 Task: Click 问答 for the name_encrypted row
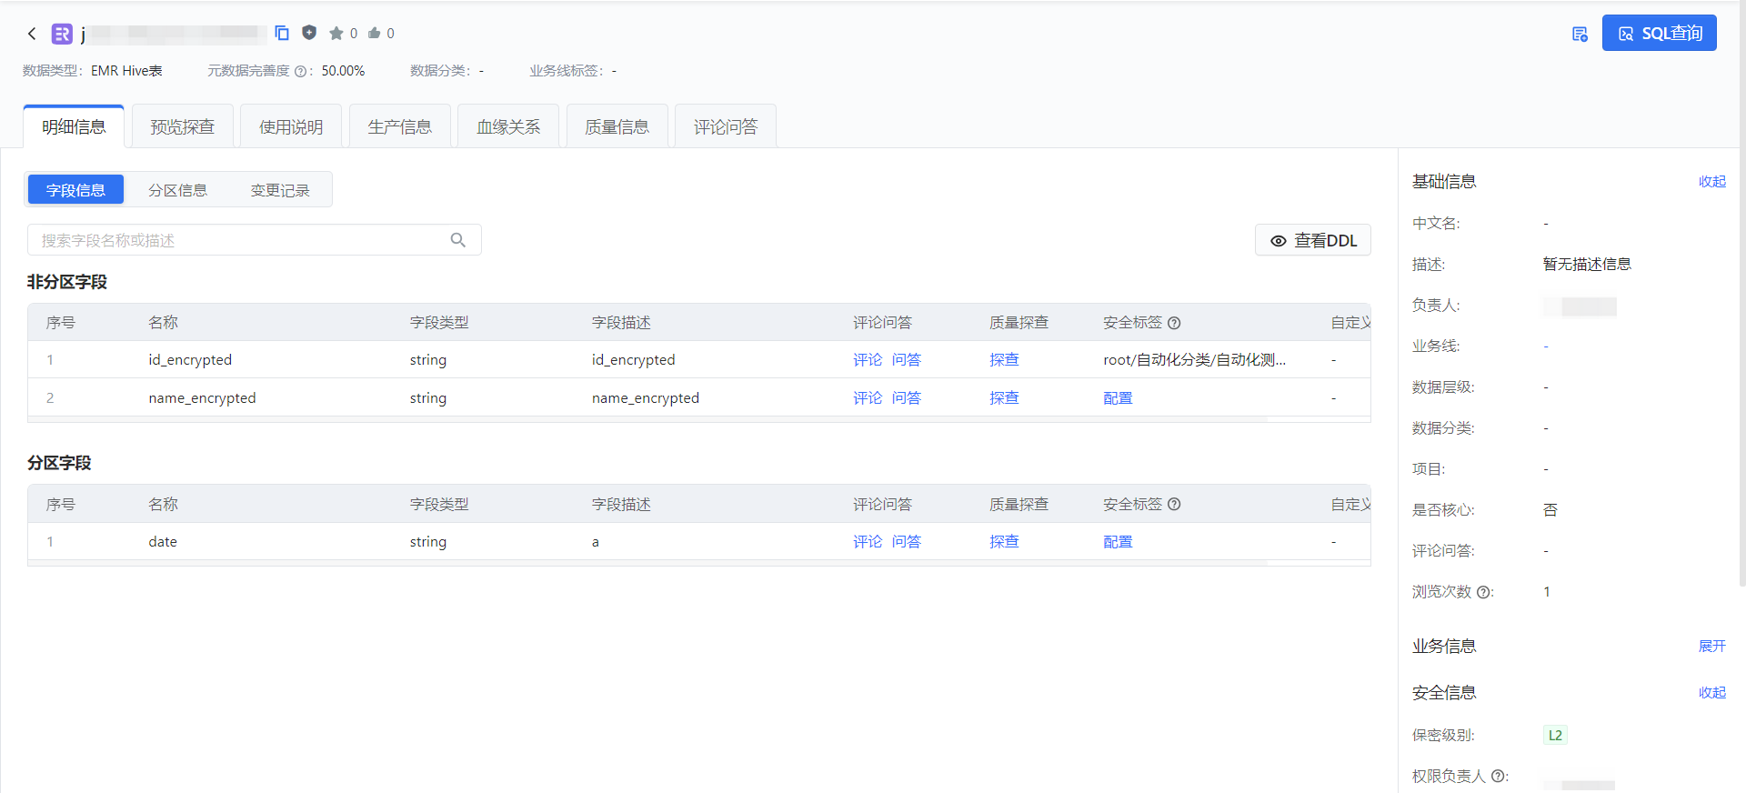tap(907, 398)
